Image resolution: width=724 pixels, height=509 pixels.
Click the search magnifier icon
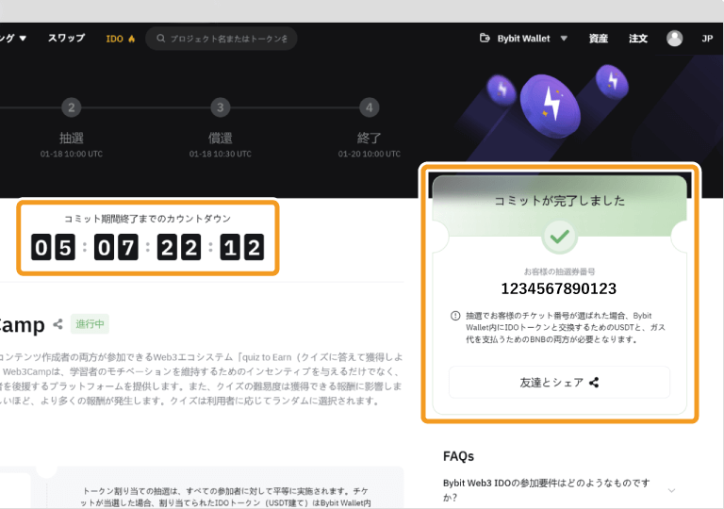pyautogui.click(x=160, y=39)
